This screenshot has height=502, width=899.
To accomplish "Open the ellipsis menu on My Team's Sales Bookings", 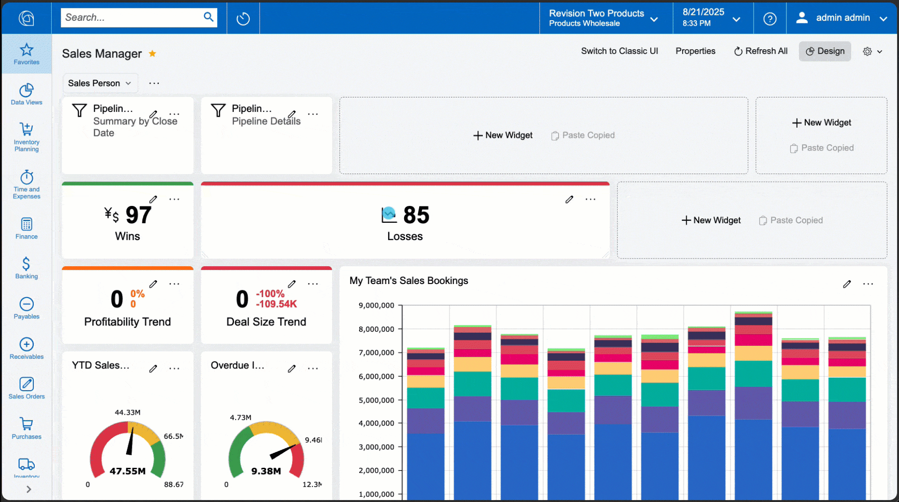I will tap(868, 284).
